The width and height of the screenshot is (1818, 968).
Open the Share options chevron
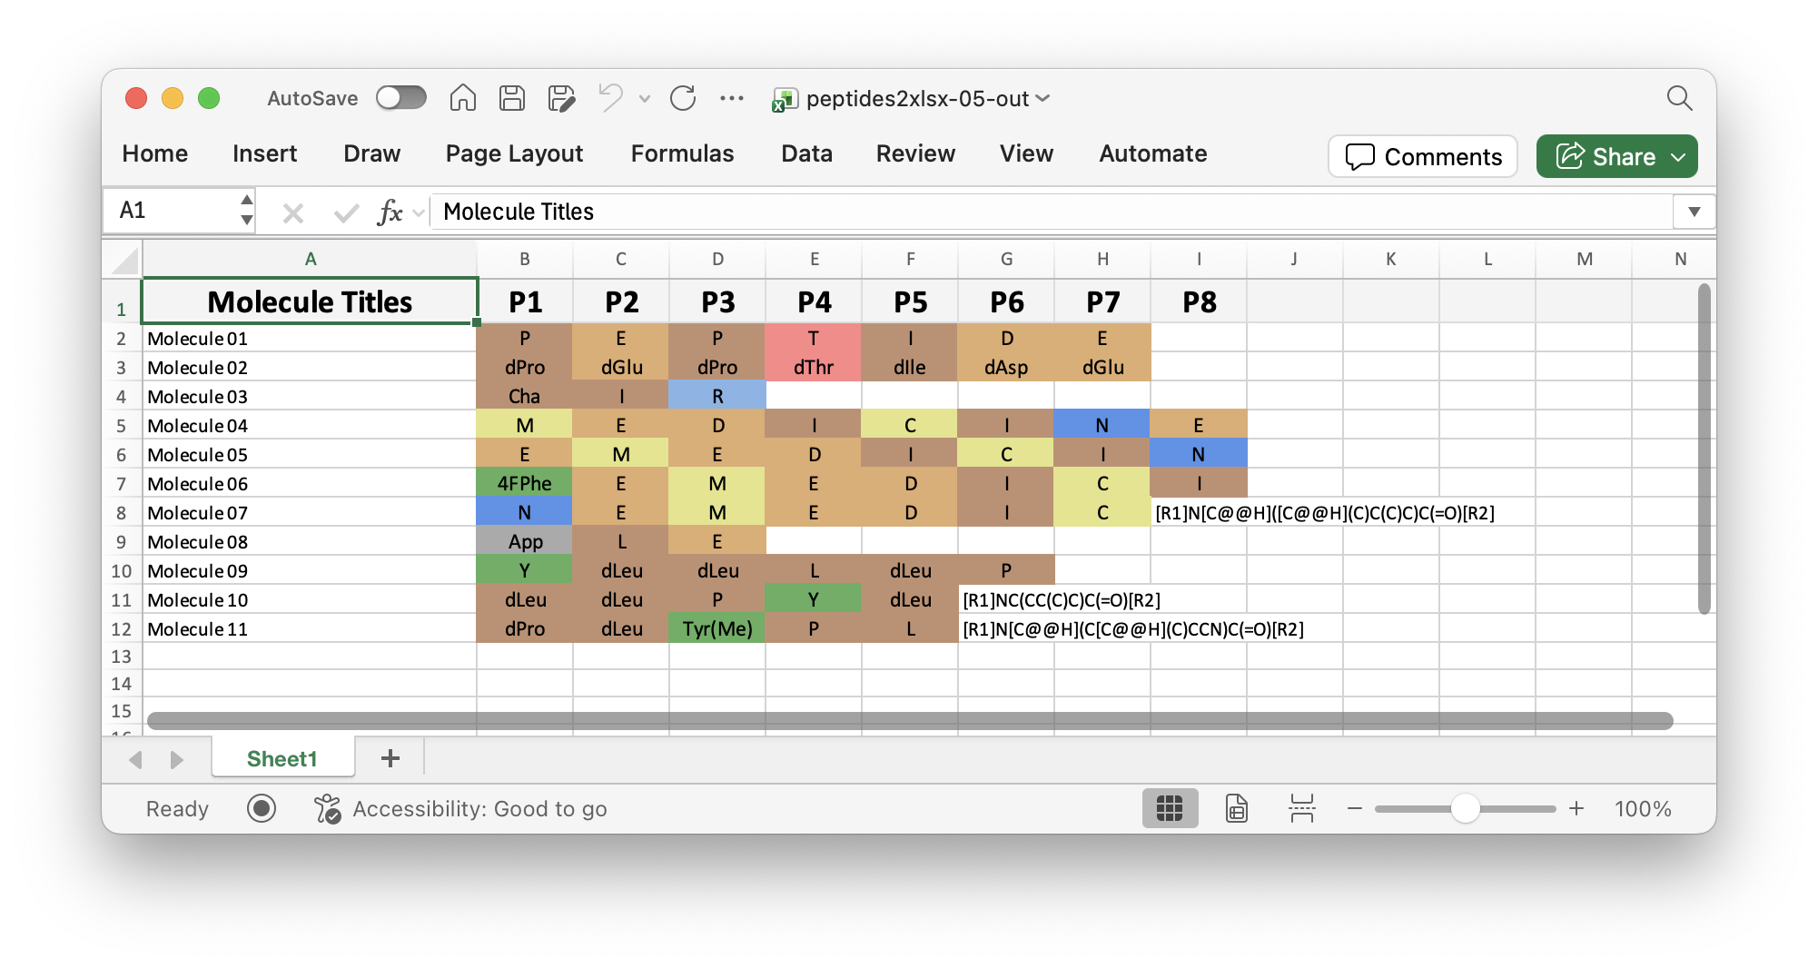pyautogui.click(x=1678, y=157)
